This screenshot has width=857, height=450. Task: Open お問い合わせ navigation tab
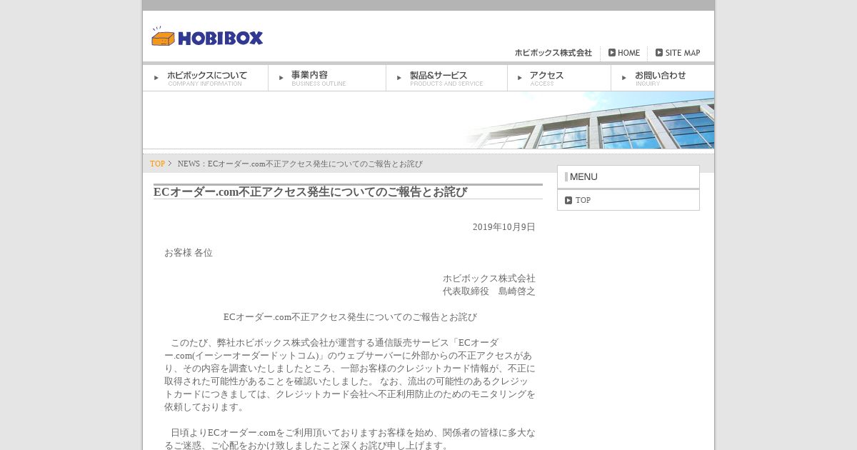pos(663,78)
